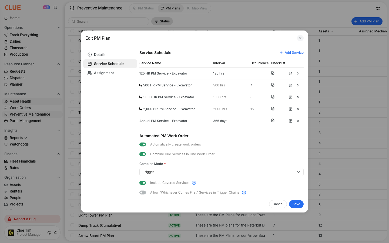Viewport: 389px width, 243px height.
Task: Open view settings sliders icon
Action: [378, 8]
